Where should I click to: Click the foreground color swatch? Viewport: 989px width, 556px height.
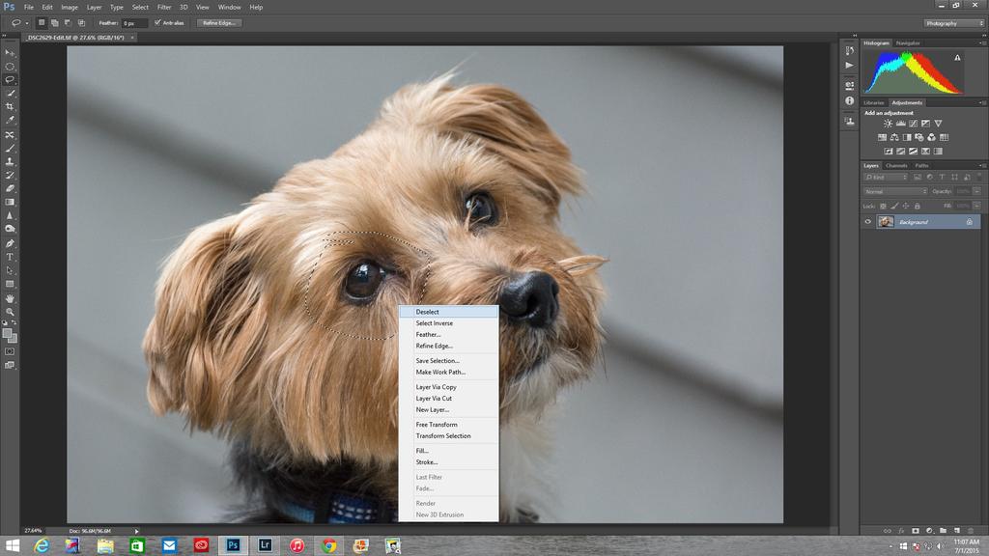(x=8, y=333)
